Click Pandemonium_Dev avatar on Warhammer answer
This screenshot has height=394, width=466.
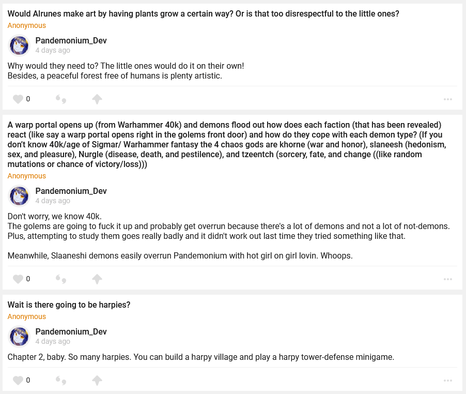click(20, 196)
